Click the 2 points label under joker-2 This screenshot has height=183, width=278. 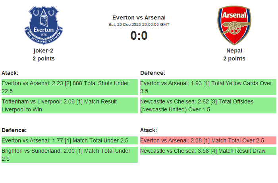pos(44,58)
